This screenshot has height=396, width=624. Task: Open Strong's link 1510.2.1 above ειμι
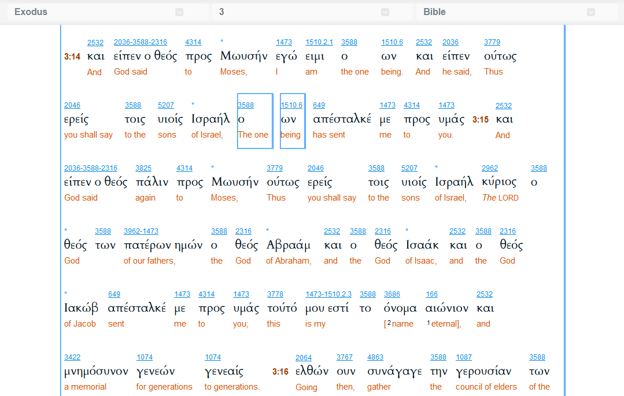319,42
